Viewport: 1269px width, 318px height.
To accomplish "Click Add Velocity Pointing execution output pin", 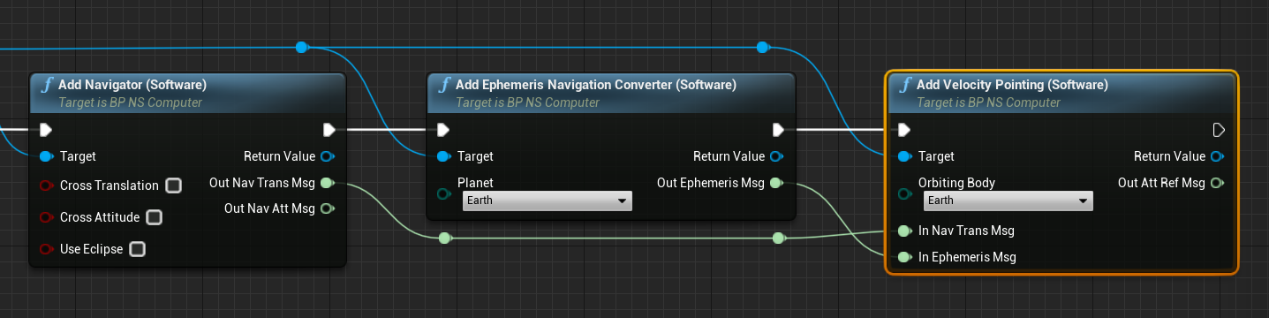I will pos(1219,130).
